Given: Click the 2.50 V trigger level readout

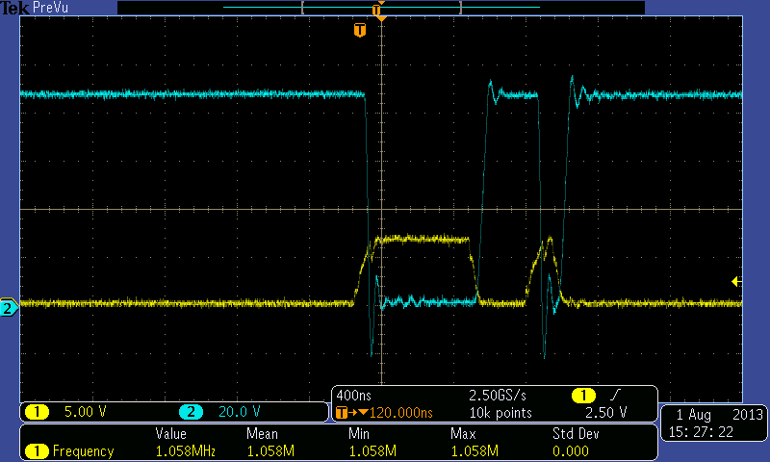Looking at the screenshot, I should (606, 412).
